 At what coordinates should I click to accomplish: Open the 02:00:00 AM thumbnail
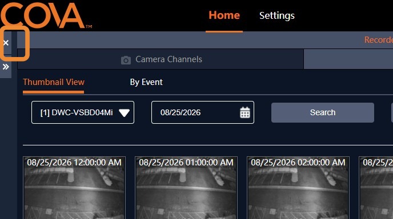(x=298, y=188)
